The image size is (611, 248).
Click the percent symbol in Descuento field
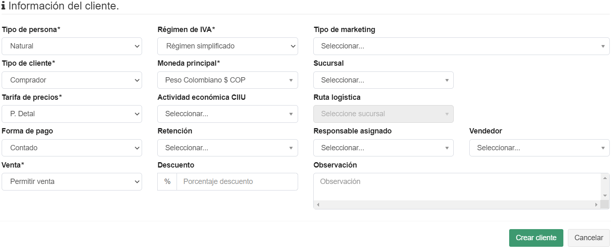(167, 181)
